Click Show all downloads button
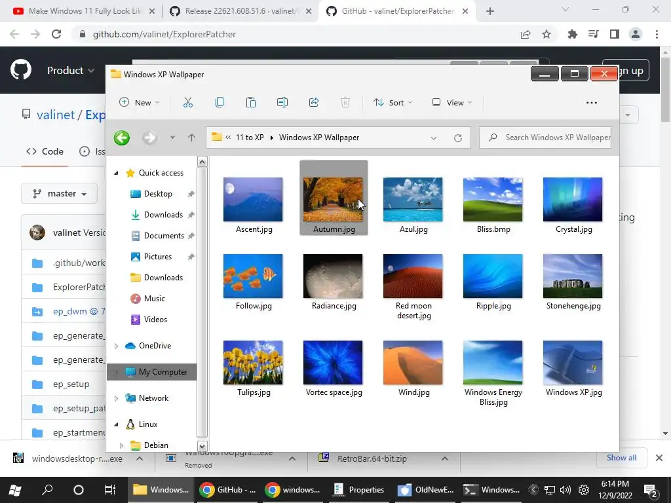 [621, 458]
